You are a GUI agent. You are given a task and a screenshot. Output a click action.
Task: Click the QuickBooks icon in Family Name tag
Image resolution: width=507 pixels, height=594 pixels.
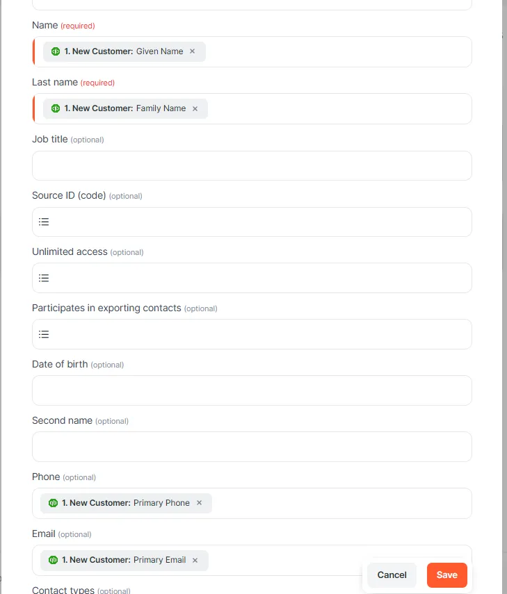(56, 108)
